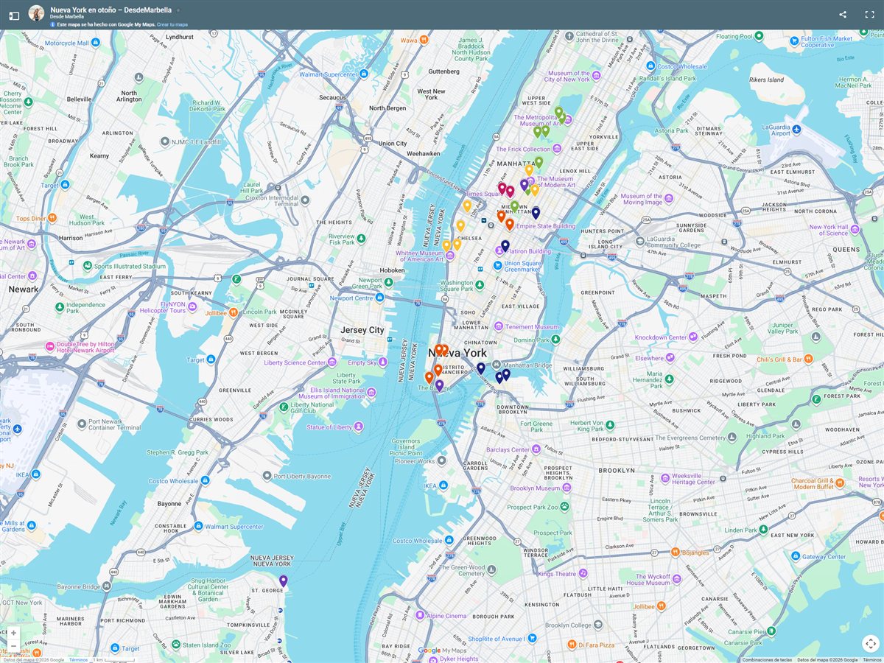Click the Bojangles restaurant icon
884x663 pixels.
tap(674, 552)
